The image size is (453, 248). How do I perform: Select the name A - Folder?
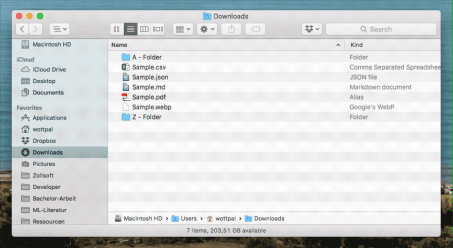[147, 57]
